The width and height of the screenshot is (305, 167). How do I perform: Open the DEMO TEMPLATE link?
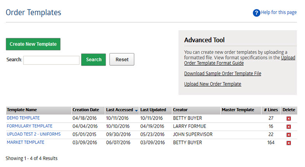(x=23, y=118)
